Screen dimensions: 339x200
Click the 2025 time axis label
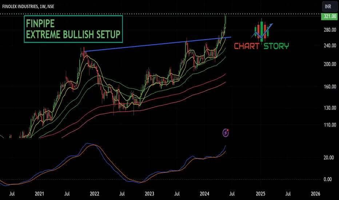[260, 193]
